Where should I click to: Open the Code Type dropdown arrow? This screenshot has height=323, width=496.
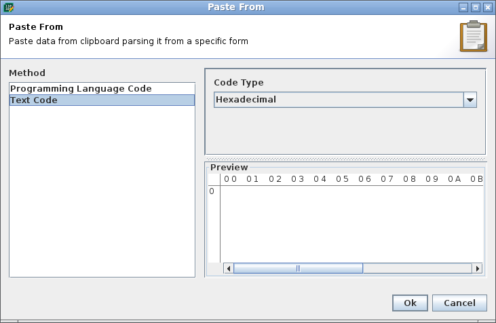[470, 100]
